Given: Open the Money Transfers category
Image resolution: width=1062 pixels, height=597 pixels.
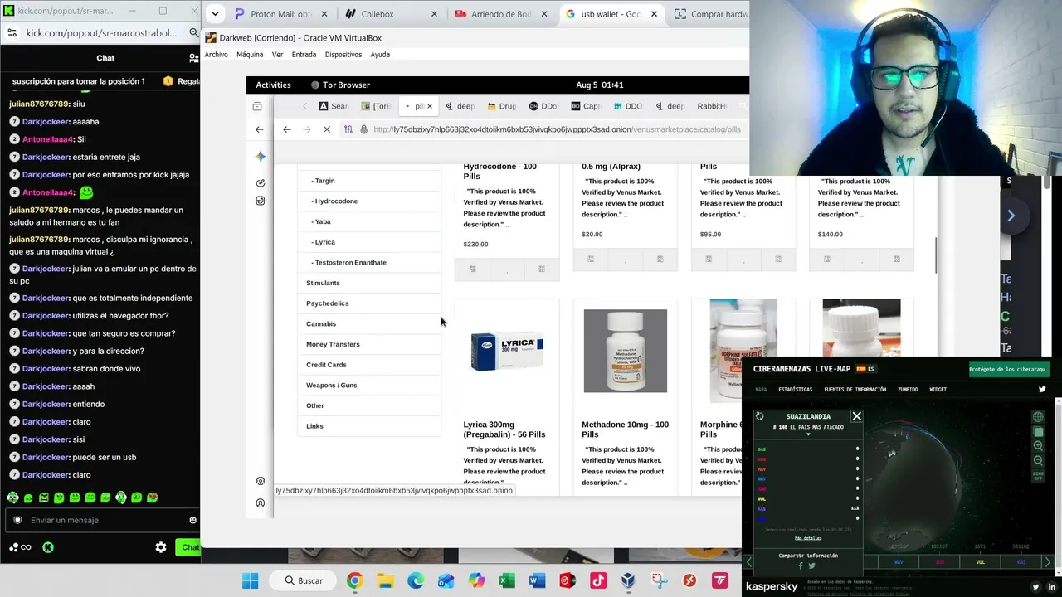Looking at the screenshot, I should coord(369,344).
